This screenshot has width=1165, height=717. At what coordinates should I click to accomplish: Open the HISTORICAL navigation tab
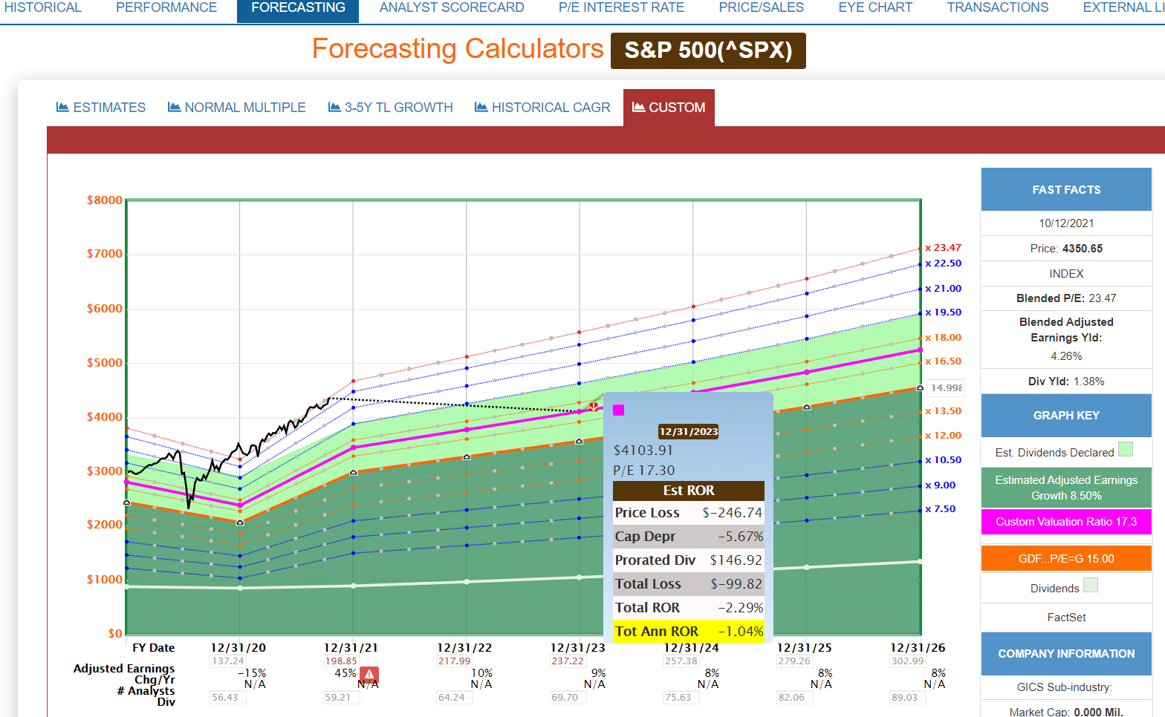tap(43, 7)
